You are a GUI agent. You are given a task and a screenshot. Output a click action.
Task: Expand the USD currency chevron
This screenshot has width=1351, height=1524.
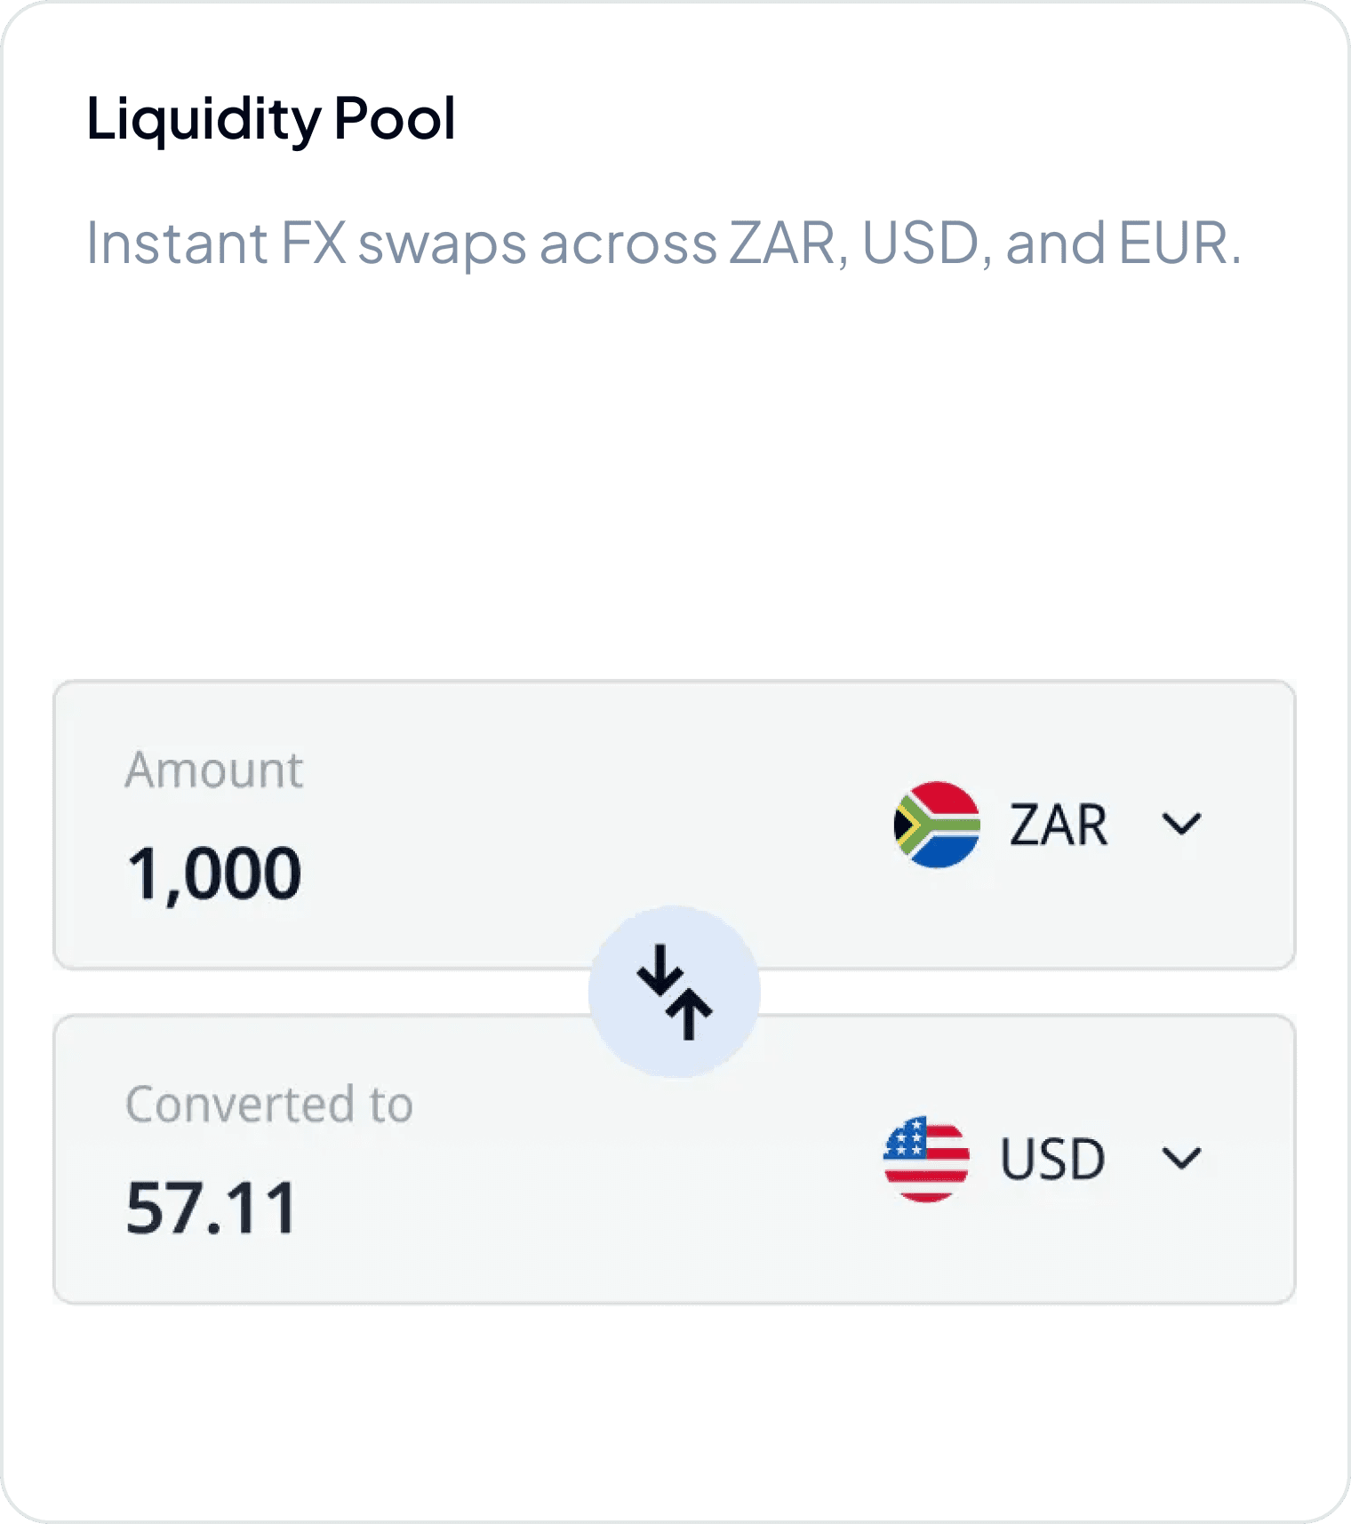pyautogui.click(x=1181, y=1159)
